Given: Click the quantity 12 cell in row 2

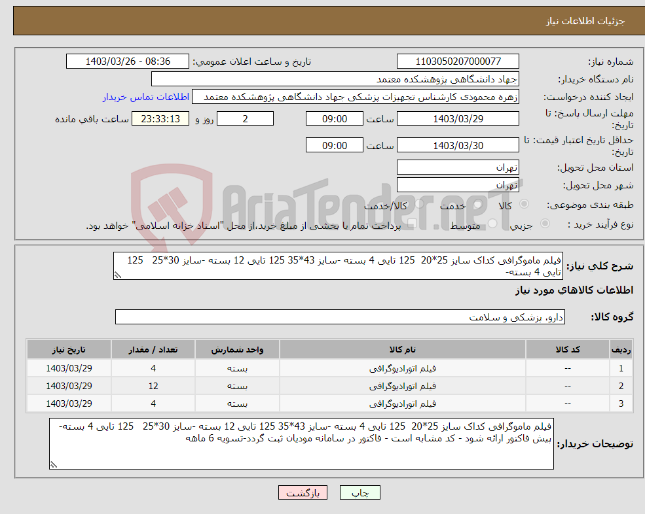Looking at the screenshot, I should 153,386.
